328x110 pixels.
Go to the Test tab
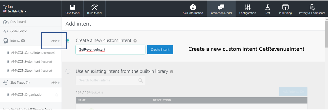[268, 9]
